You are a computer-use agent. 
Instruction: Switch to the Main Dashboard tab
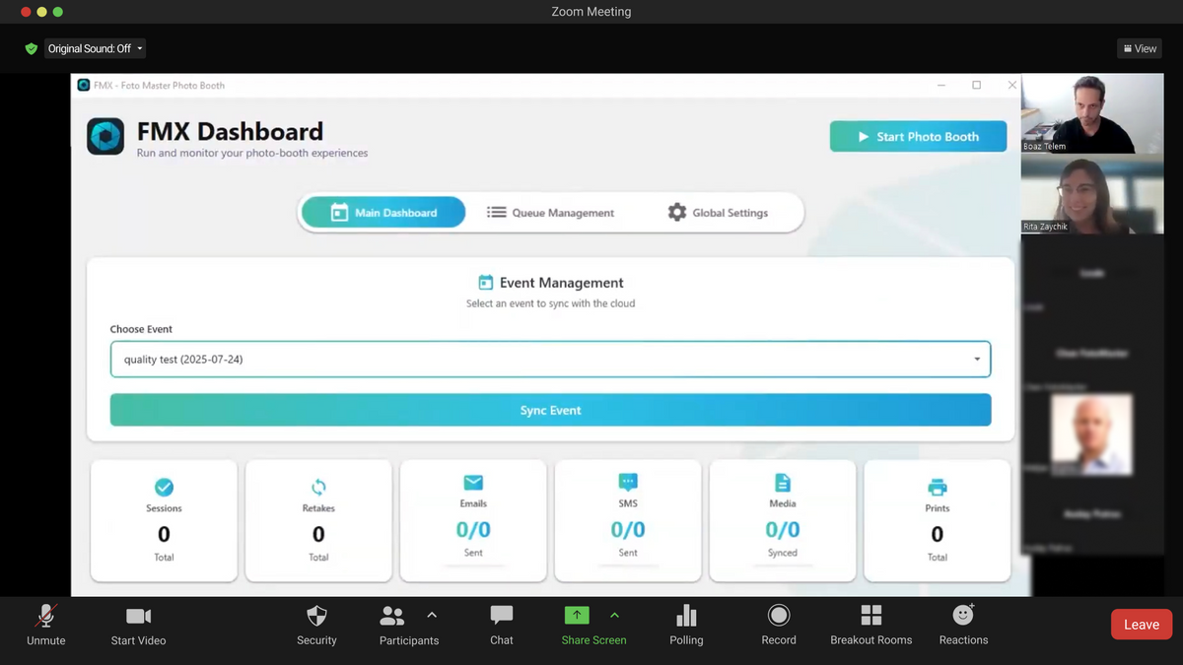[x=383, y=213]
